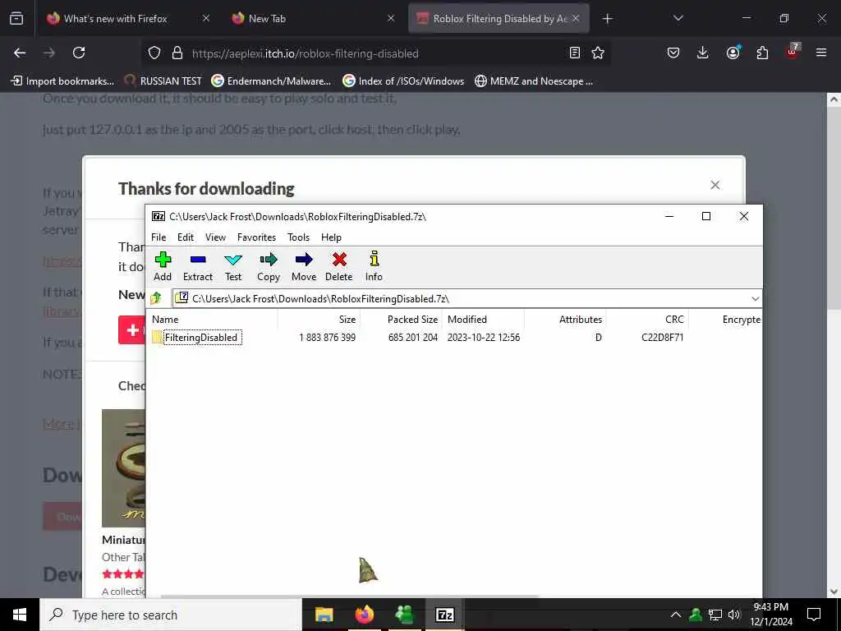The height and width of the screenshot is (631, 841).
Task: Hit the red Delete icon
Action: click(x=339, y=267)
